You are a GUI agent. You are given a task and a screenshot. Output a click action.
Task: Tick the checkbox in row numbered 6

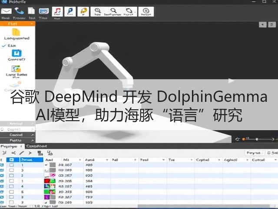coord(12,192)
